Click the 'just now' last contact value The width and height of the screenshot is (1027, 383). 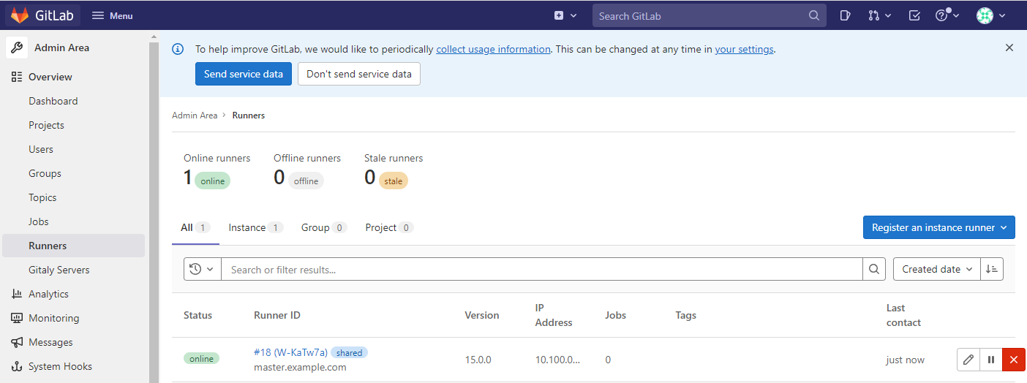(x=906, y=360)
